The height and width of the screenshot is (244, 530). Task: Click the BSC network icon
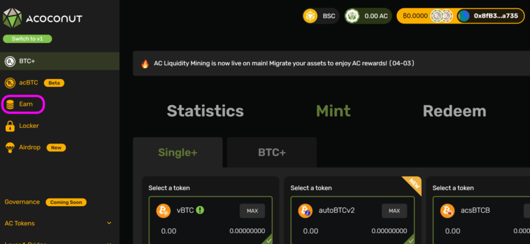[310, 16]
